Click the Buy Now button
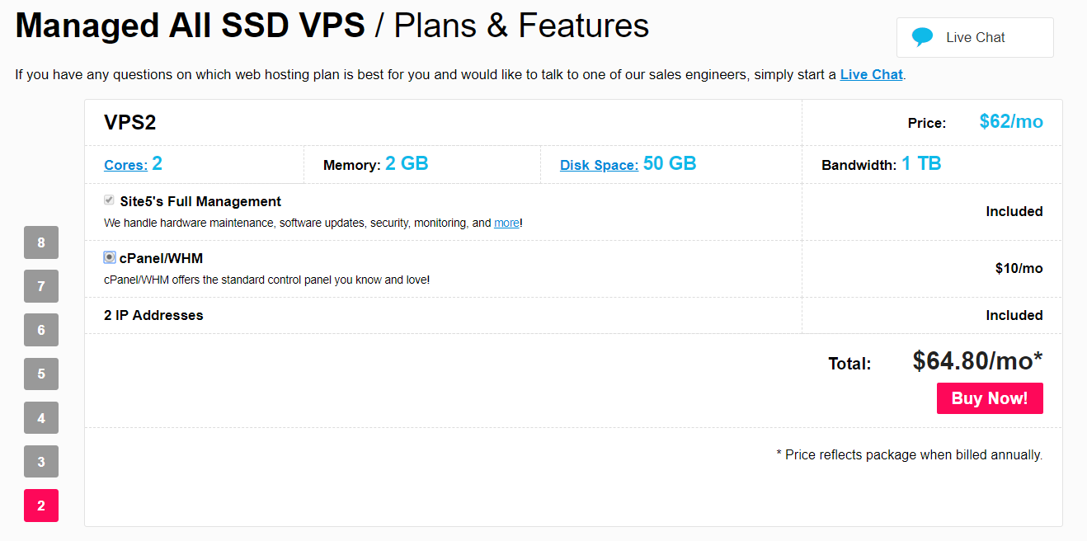 point(990,398)
